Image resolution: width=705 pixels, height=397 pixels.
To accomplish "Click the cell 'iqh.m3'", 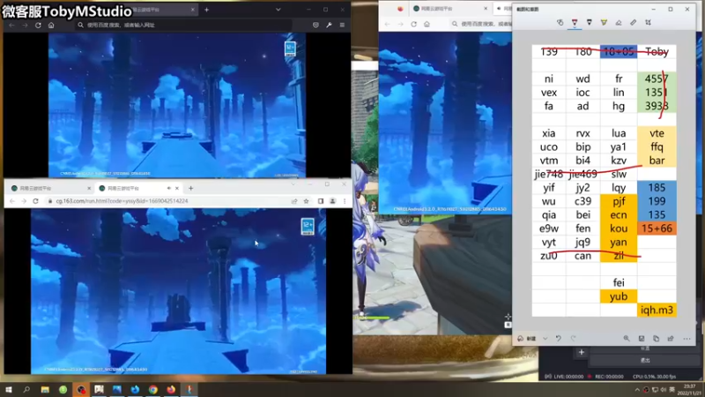I will pos(657,311).
